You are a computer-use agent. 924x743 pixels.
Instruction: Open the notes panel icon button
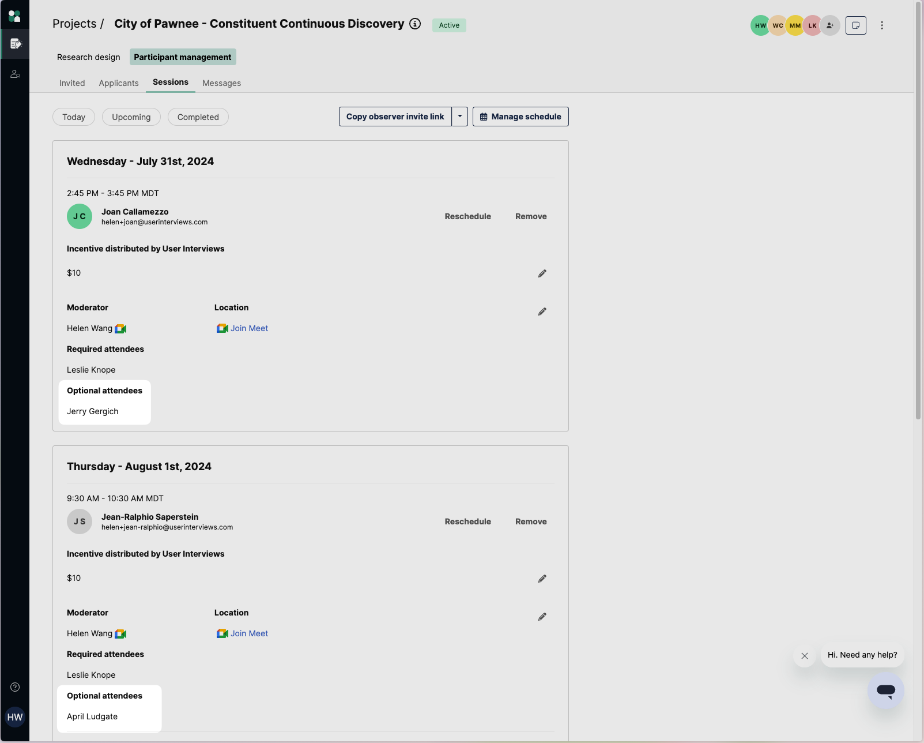856,25
